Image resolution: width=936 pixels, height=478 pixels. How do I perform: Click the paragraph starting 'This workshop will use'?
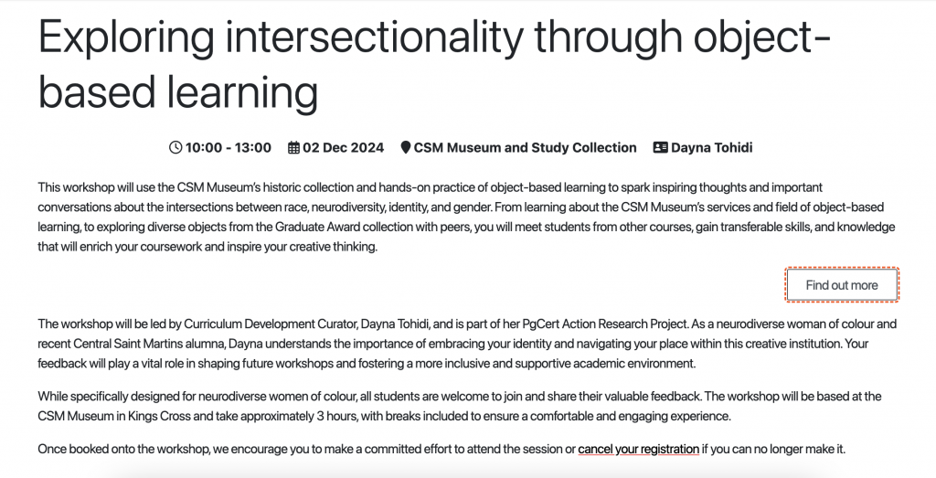[467, 217]
